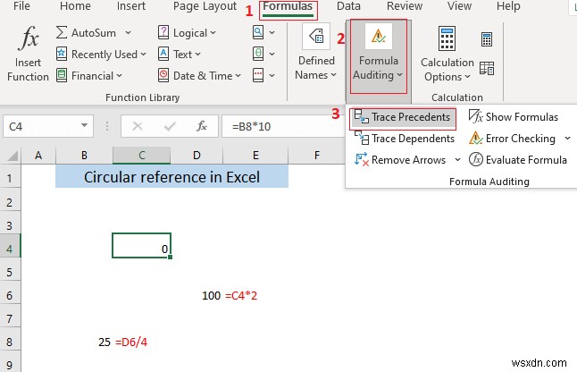Open Recently Used functions list
This screenshot has height=372, width=577.
point(101,55)
